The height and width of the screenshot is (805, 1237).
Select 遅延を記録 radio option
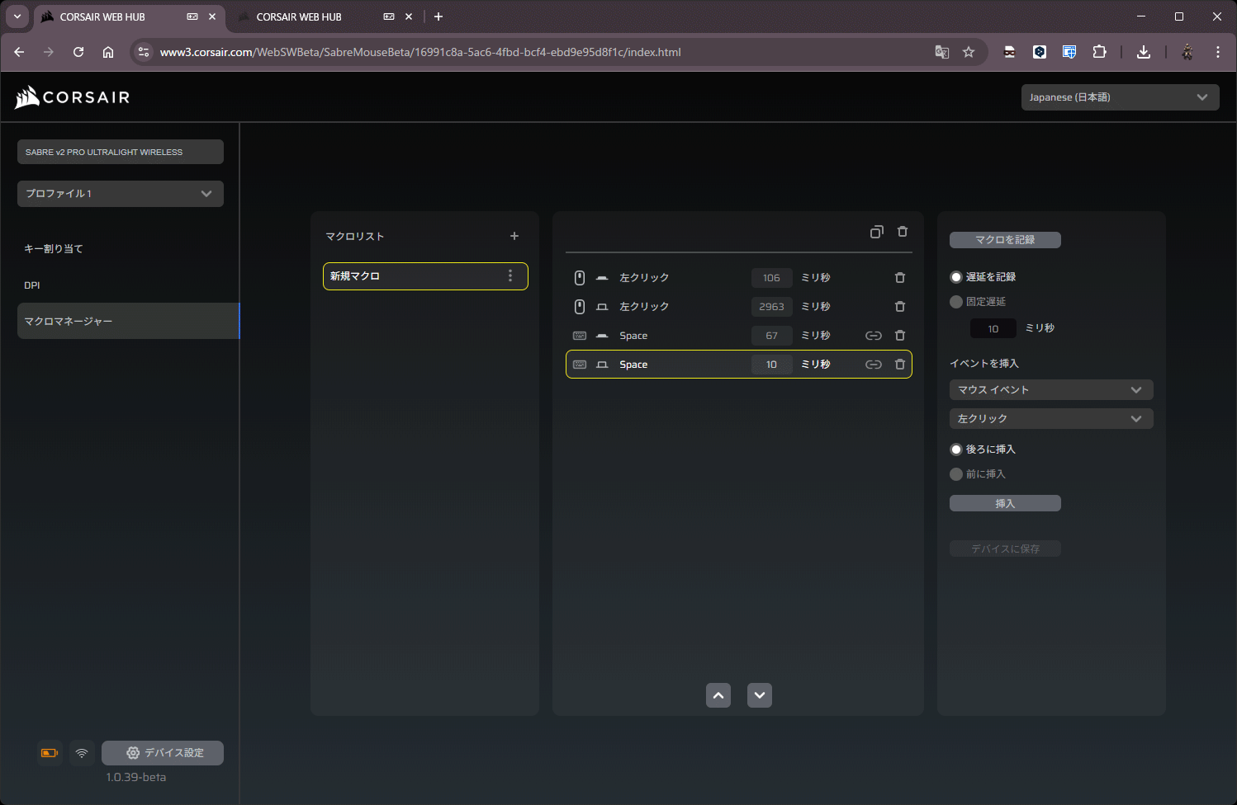(956, 277)
